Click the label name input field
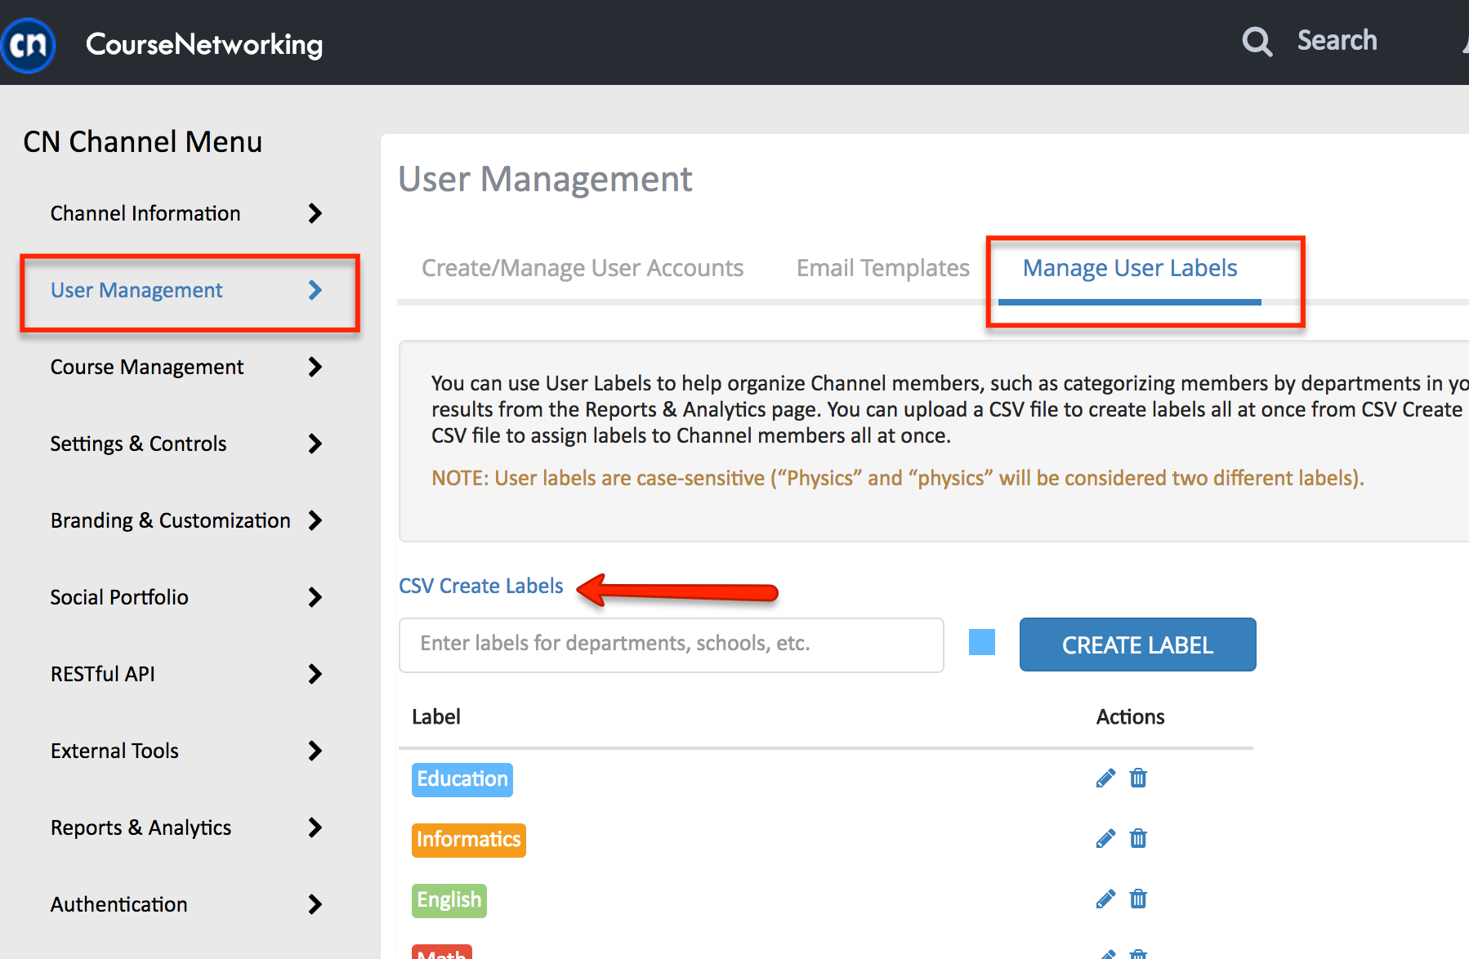Screen dimensions: 1469x959 click(672, 645)
